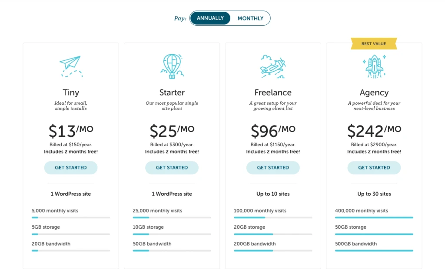Click Agency's 400,000 monthly visits bar
The image size is (445, 280).
[x=374, y=217]
